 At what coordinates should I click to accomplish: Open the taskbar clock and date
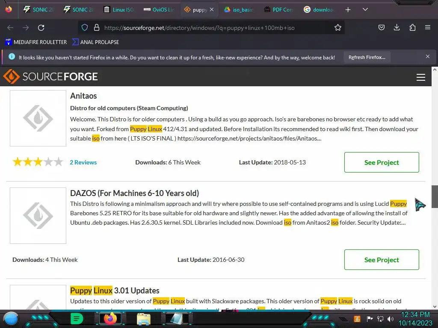pyautogui.click(x=415, y=319)
